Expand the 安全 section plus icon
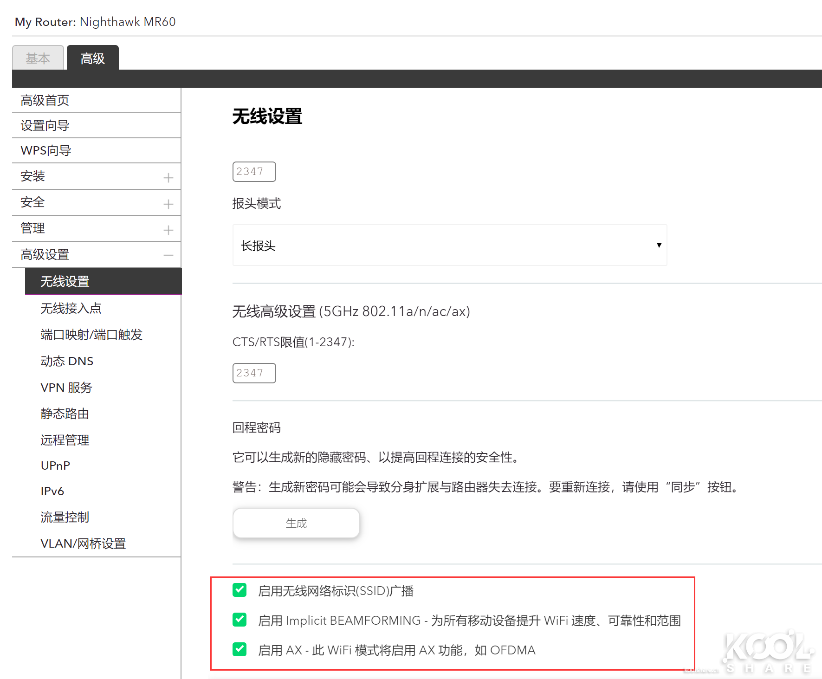The image size is (822, 679). pyautogui.click(x=168, y=204)
